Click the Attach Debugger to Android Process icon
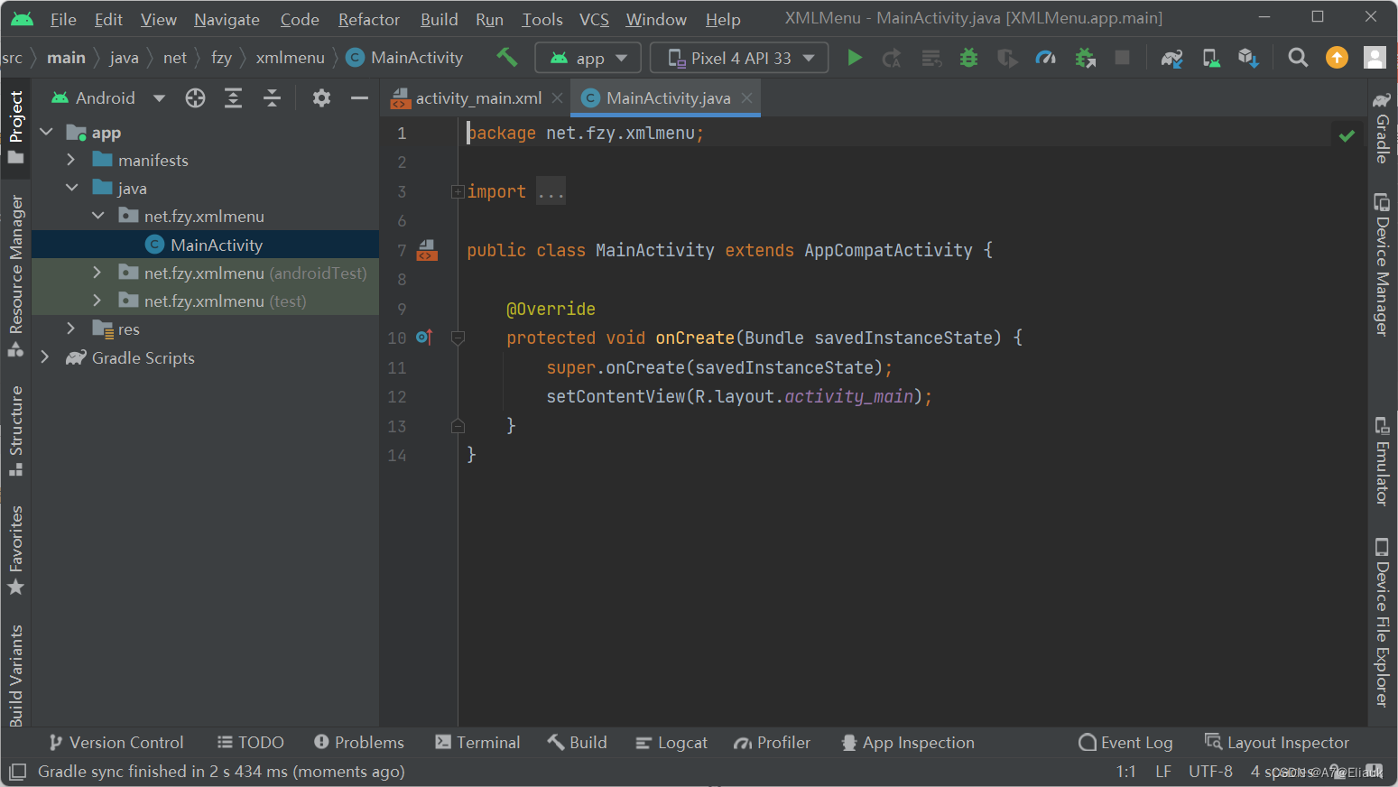 [1085, 58]
